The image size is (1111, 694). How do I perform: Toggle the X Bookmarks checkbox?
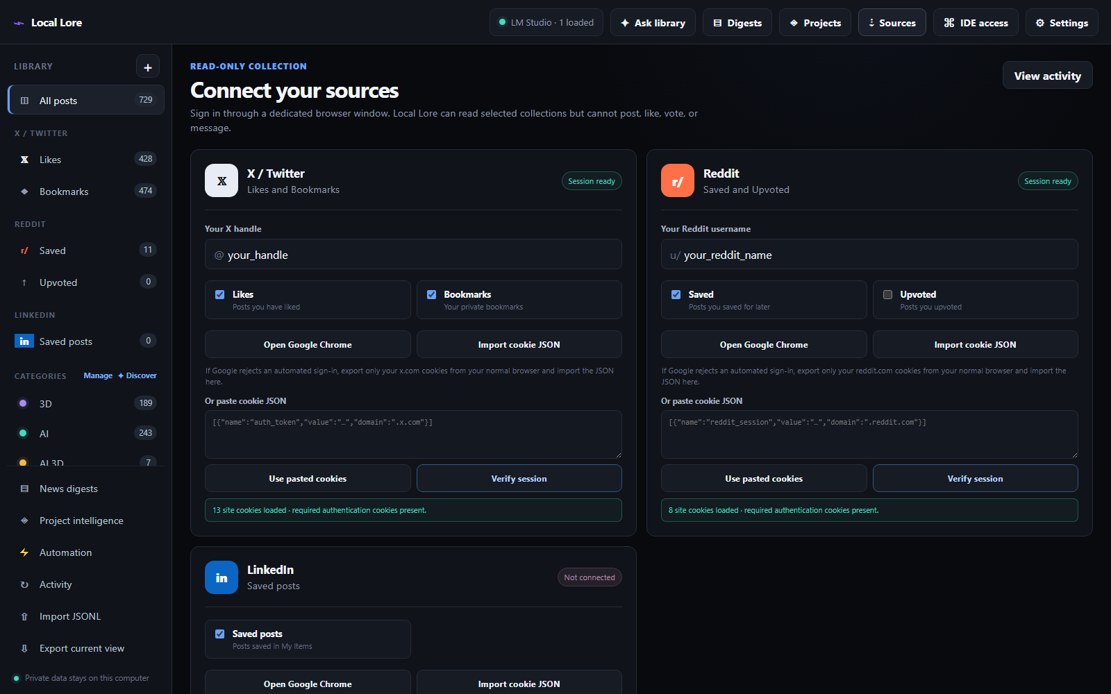431,294
